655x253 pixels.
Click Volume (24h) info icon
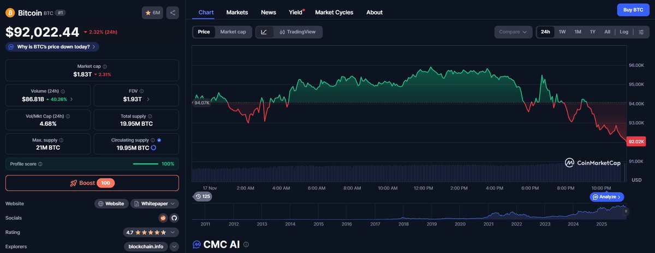pos(63,91)
